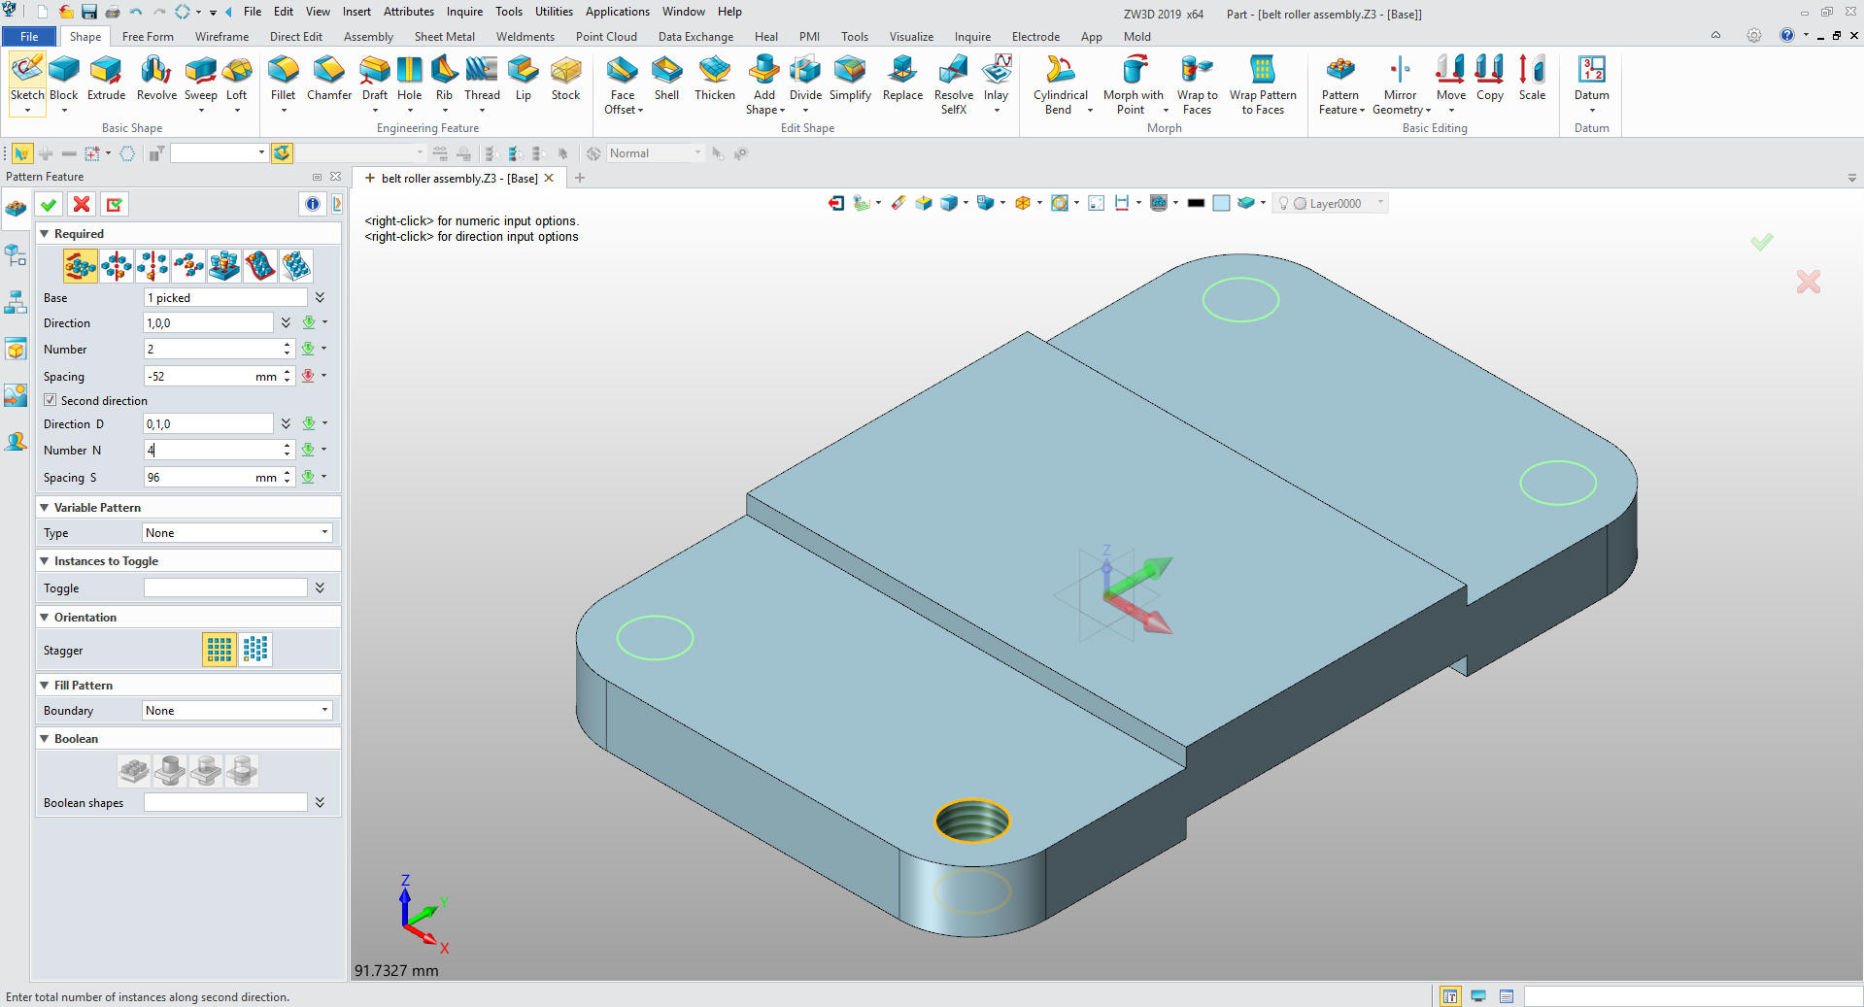Click the Mirror Geometry tool

coord(1400,84)
